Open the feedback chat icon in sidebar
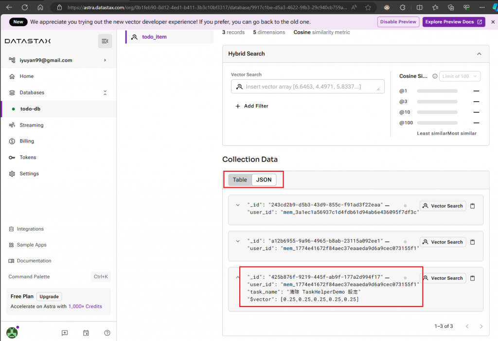The height and width of the screenshot is (341, 498). pyautogui.click(x=65, y=333)
